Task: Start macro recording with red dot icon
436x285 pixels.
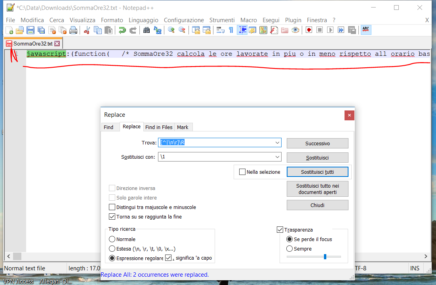Action: (309, 30)
